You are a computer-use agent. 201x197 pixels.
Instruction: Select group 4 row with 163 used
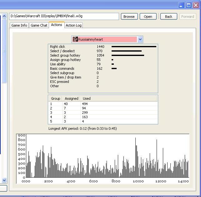coord(103,117)
